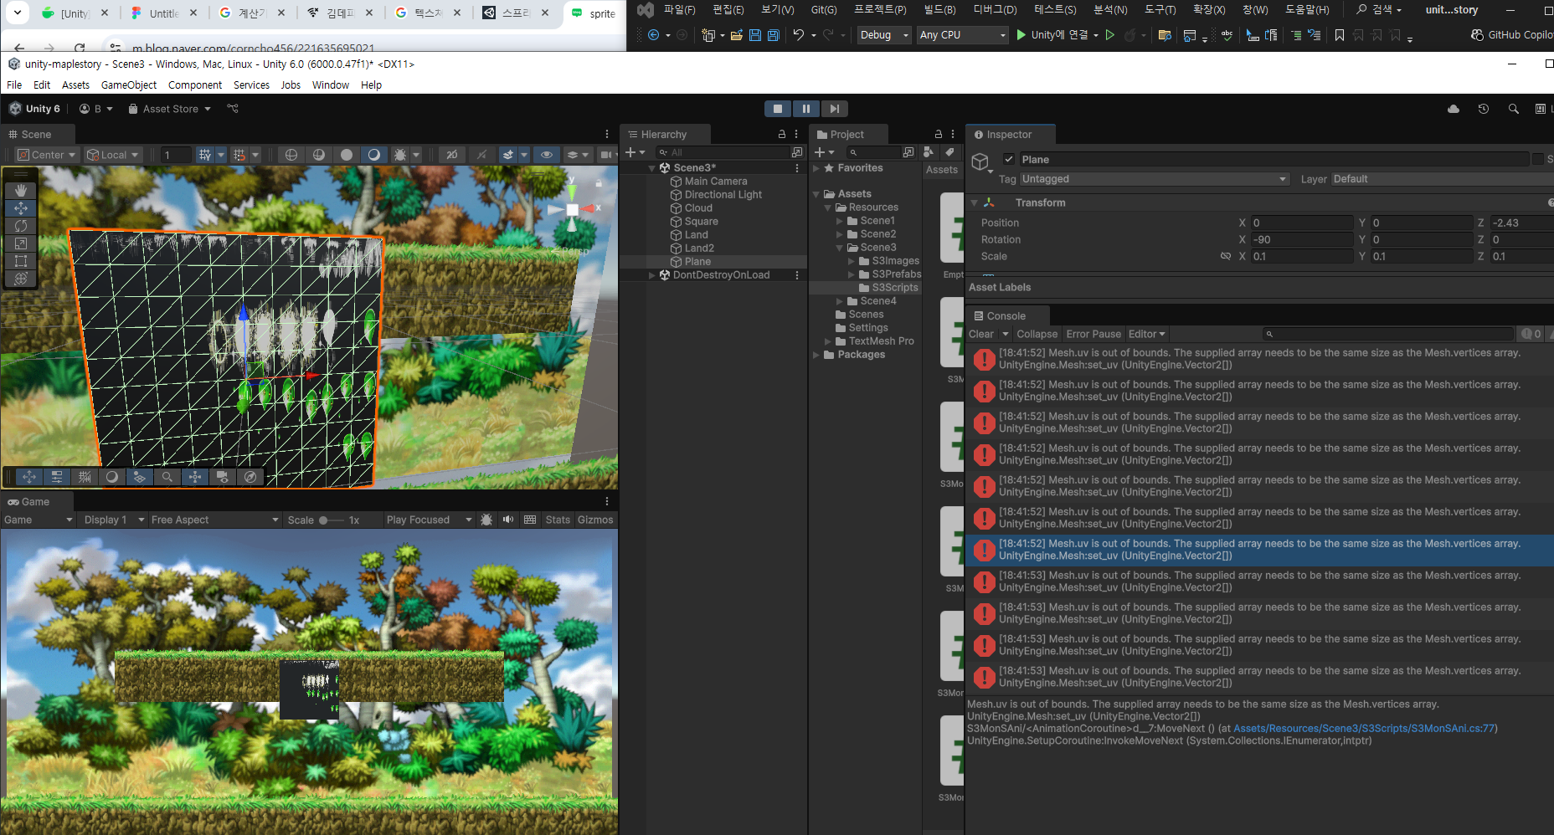This screenshot has width=1554, height=835.
Task: Expand the DontDestroyOnLoad hierarchy node
Action: pos(652,275)
